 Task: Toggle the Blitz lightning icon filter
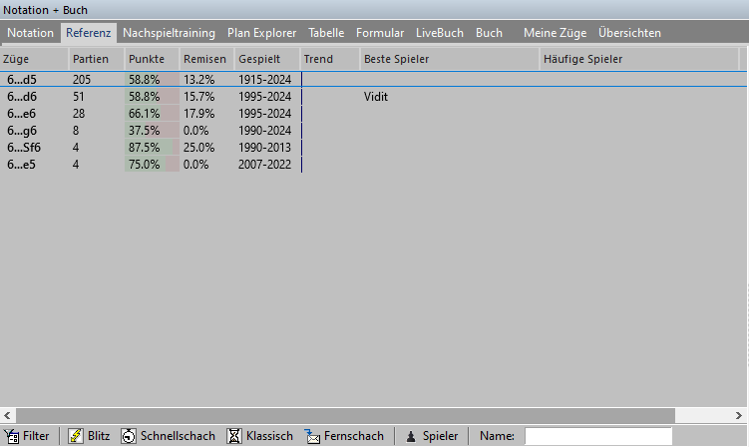[75, 436]
